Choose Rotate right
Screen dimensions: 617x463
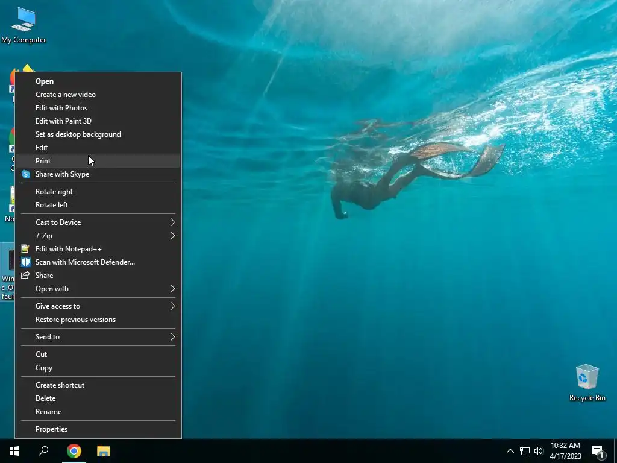point(98,192)
